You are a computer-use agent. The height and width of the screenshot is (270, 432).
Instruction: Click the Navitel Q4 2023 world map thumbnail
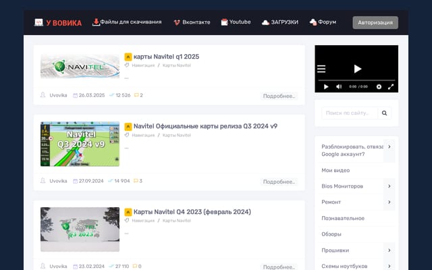coord(80,230)
